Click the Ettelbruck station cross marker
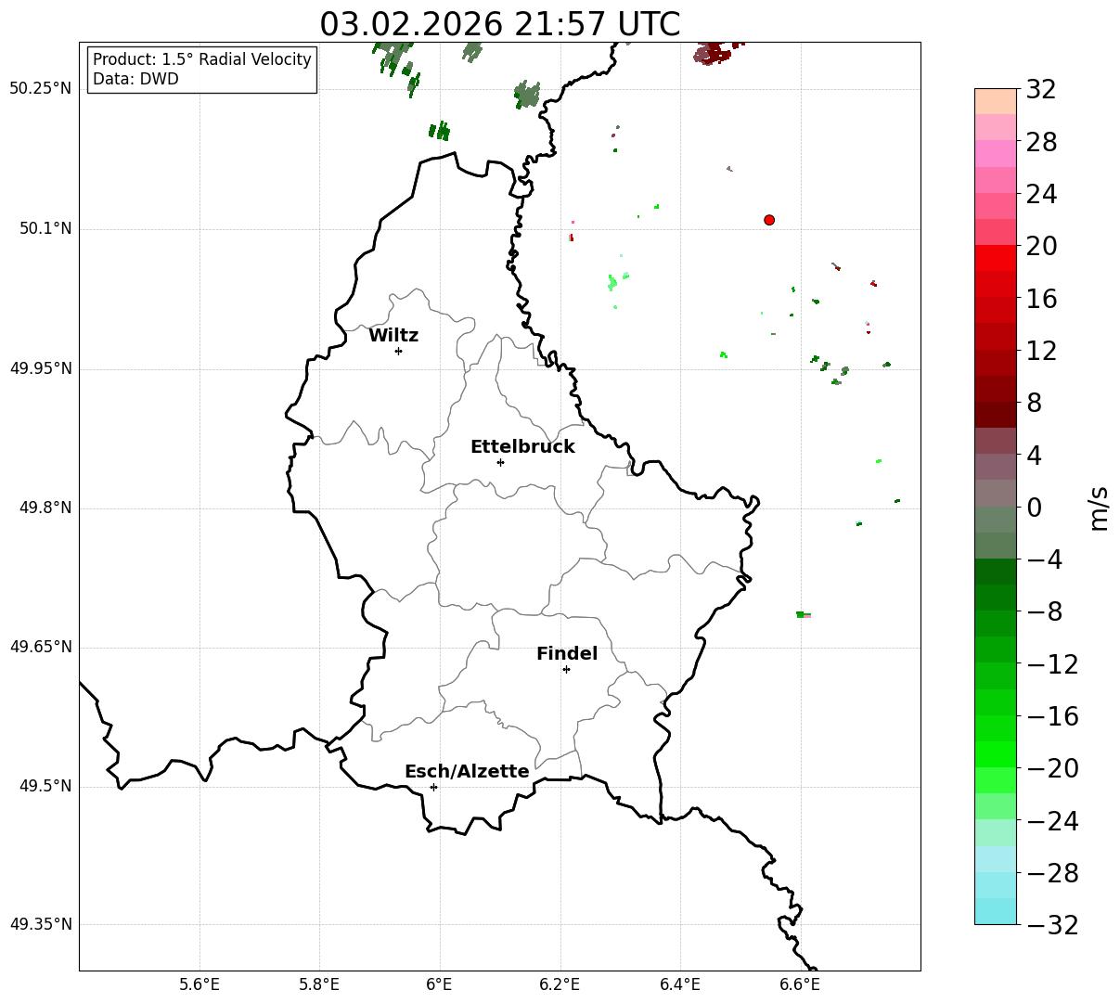Image resolution: width=1120 pixels, height=1003 pixels. [500, 462]
